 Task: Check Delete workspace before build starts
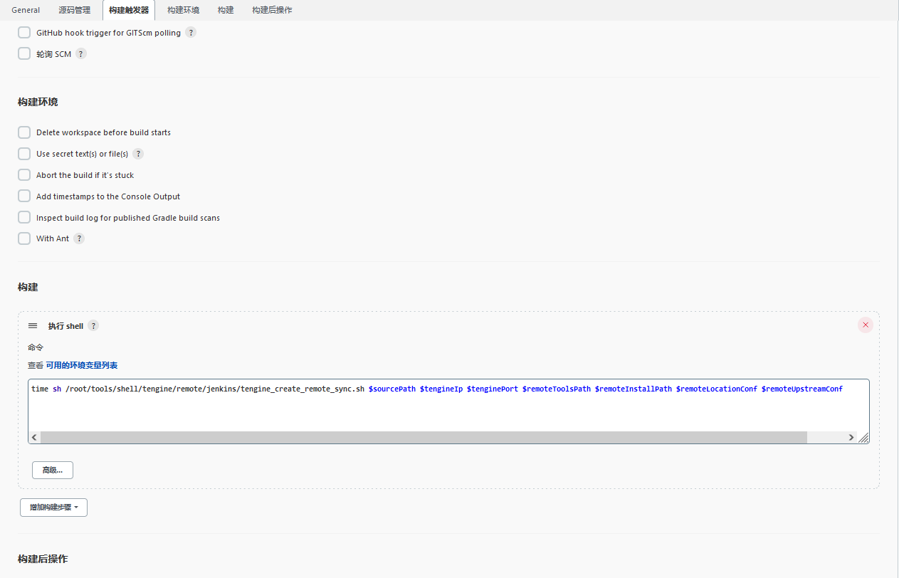pos(24,132)
